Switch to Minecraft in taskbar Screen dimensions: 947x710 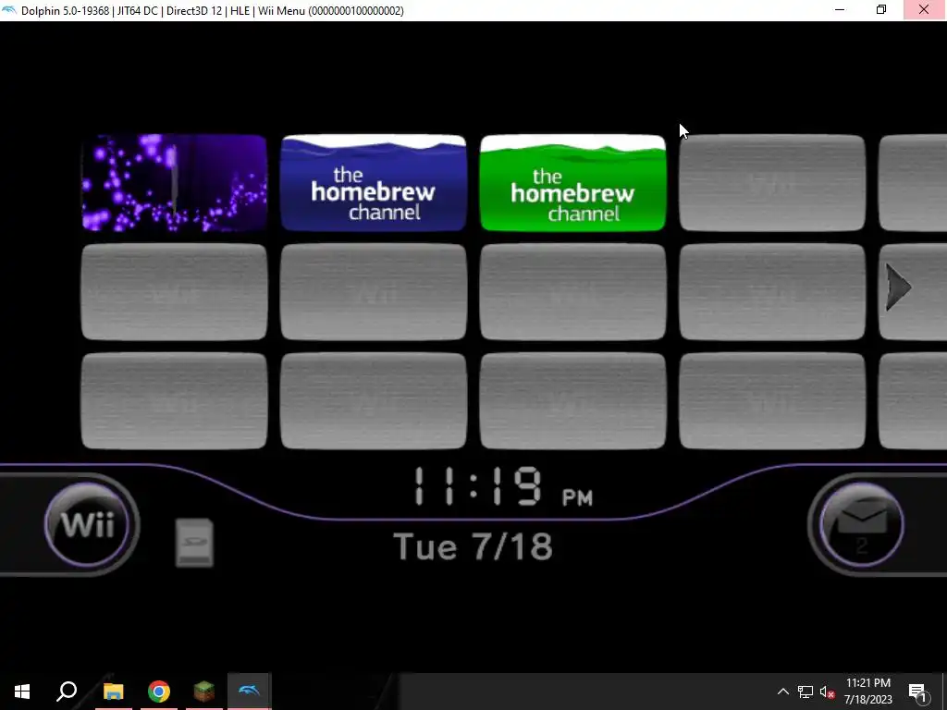[204, 692]
